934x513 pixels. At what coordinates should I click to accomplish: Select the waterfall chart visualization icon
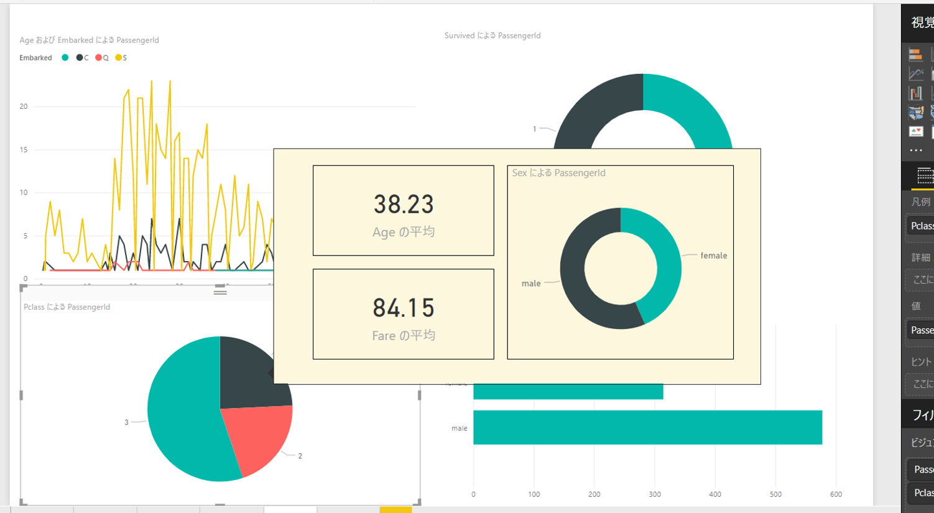point(915,93)
